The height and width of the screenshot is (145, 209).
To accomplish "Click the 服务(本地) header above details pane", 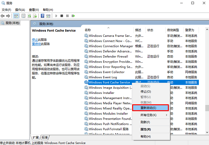I will (46, 24).
